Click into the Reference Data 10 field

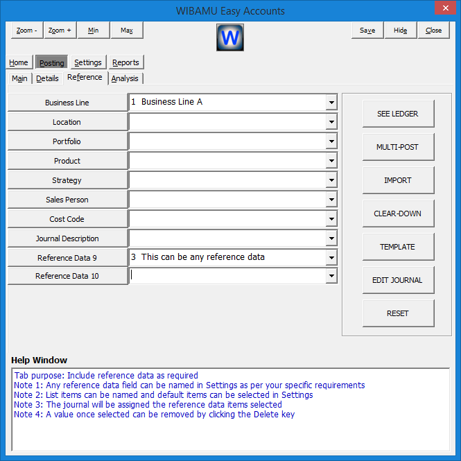tap(227, 276)
